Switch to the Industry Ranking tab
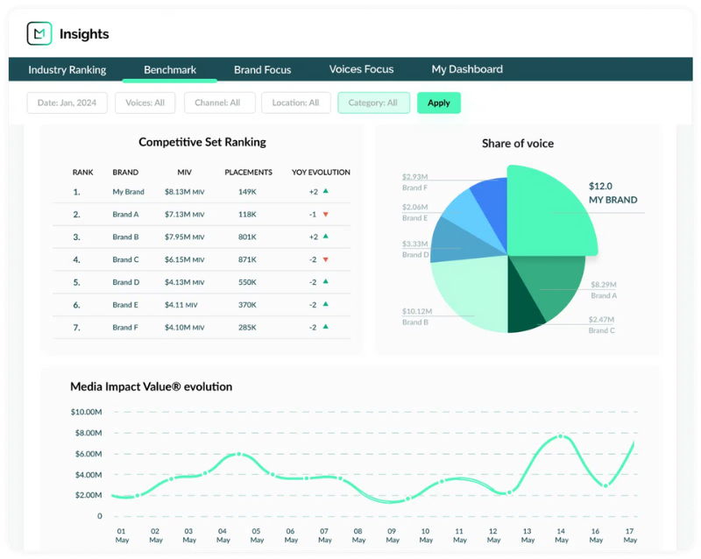This screenshot has height=559, width=701. [67, 69]
